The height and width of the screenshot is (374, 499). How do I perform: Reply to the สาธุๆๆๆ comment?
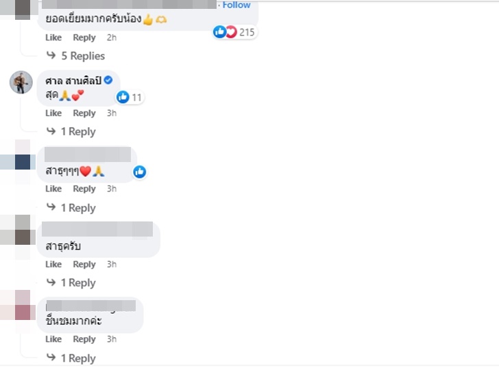(x=84, y=189)
